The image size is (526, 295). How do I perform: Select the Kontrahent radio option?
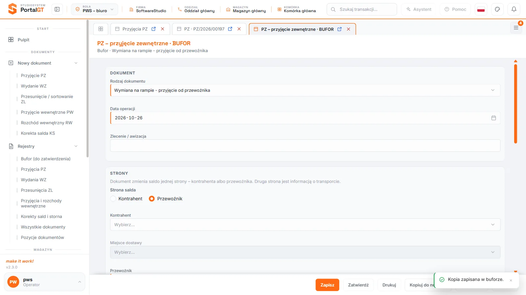pyautogui.click(x=113, y=199)
